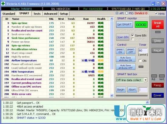167x124 pixels.
Task: Click the Name column header
Action: (28, 19)
